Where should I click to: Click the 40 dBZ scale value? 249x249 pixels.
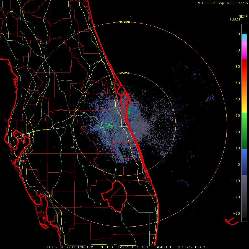point(238,99)
